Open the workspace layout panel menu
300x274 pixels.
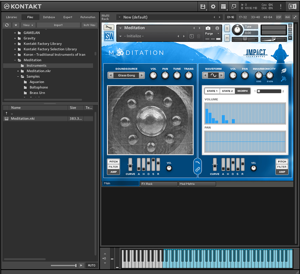224,6
